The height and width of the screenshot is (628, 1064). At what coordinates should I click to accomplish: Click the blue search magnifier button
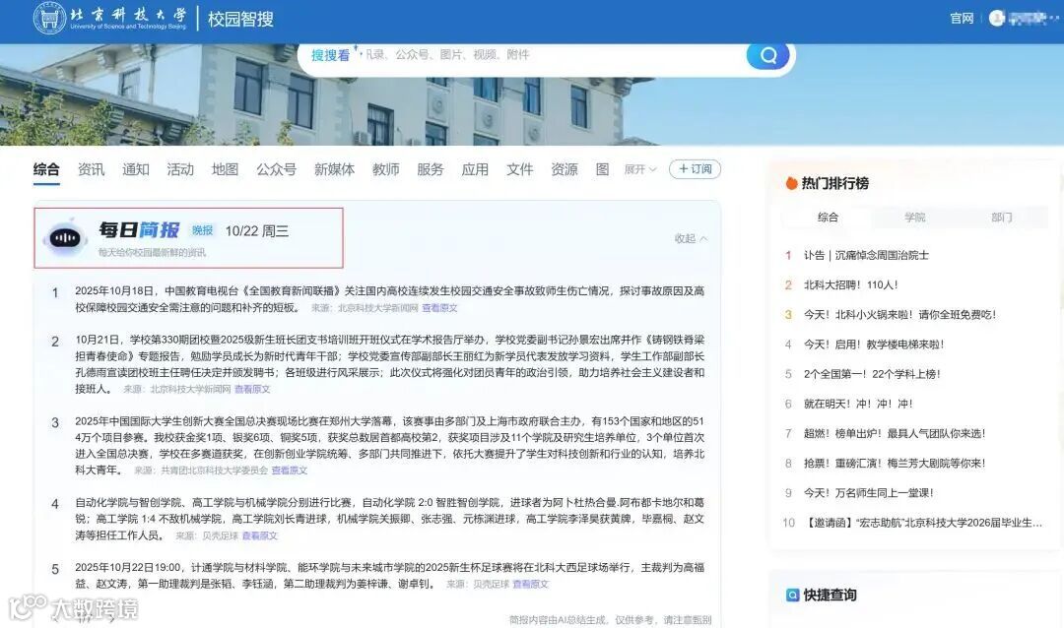(767, 55)
